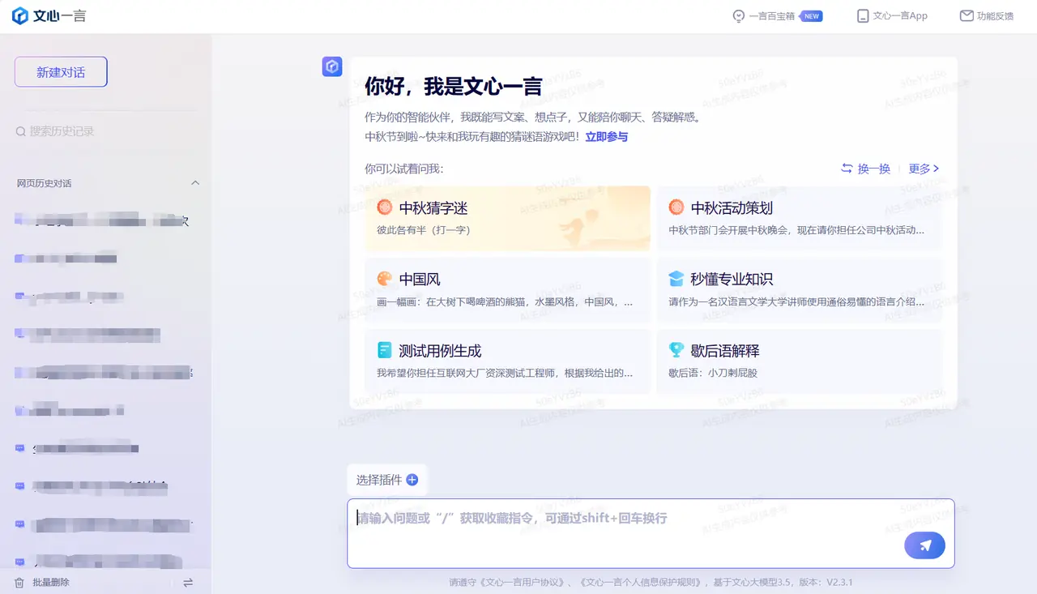Open the 选择插件 plus selector
Viewport: 1037px width, 594px height.
pos(412,480)
